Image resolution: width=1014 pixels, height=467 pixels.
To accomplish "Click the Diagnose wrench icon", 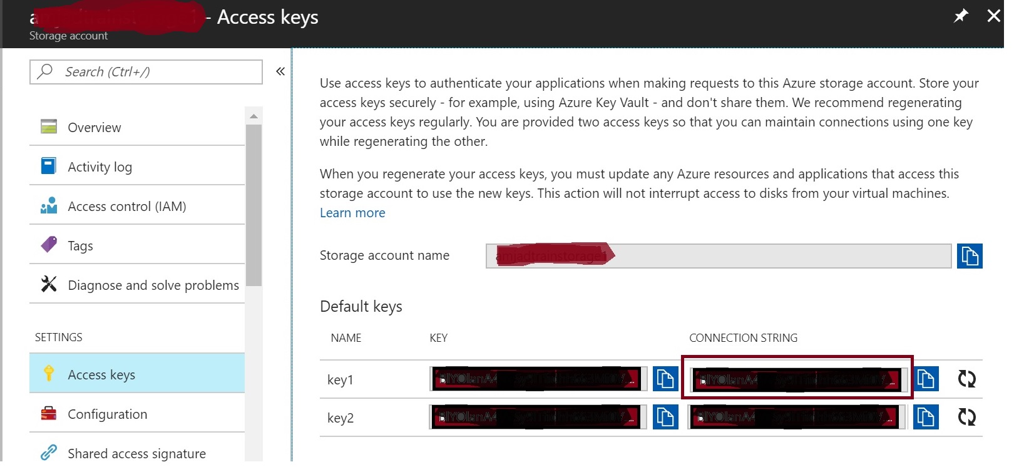I will pos(49,284).
